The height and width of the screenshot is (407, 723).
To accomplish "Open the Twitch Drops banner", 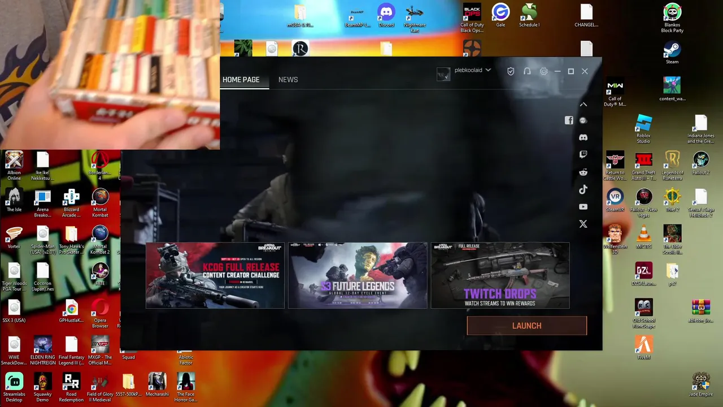I will coord(500,276).
